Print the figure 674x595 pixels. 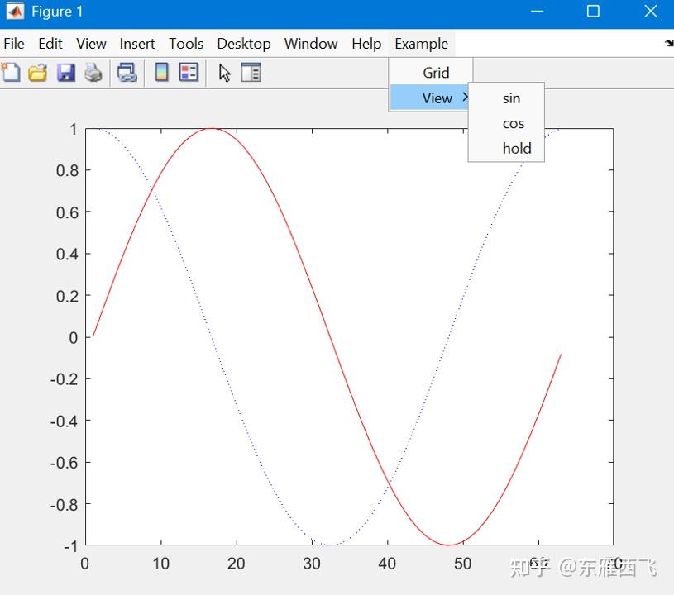93,73
